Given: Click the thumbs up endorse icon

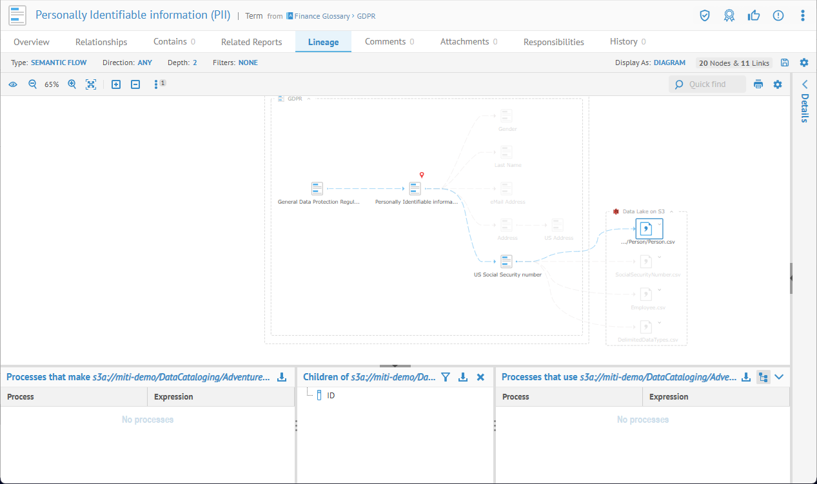Looking at the screenshot, I should pos(754,15).
